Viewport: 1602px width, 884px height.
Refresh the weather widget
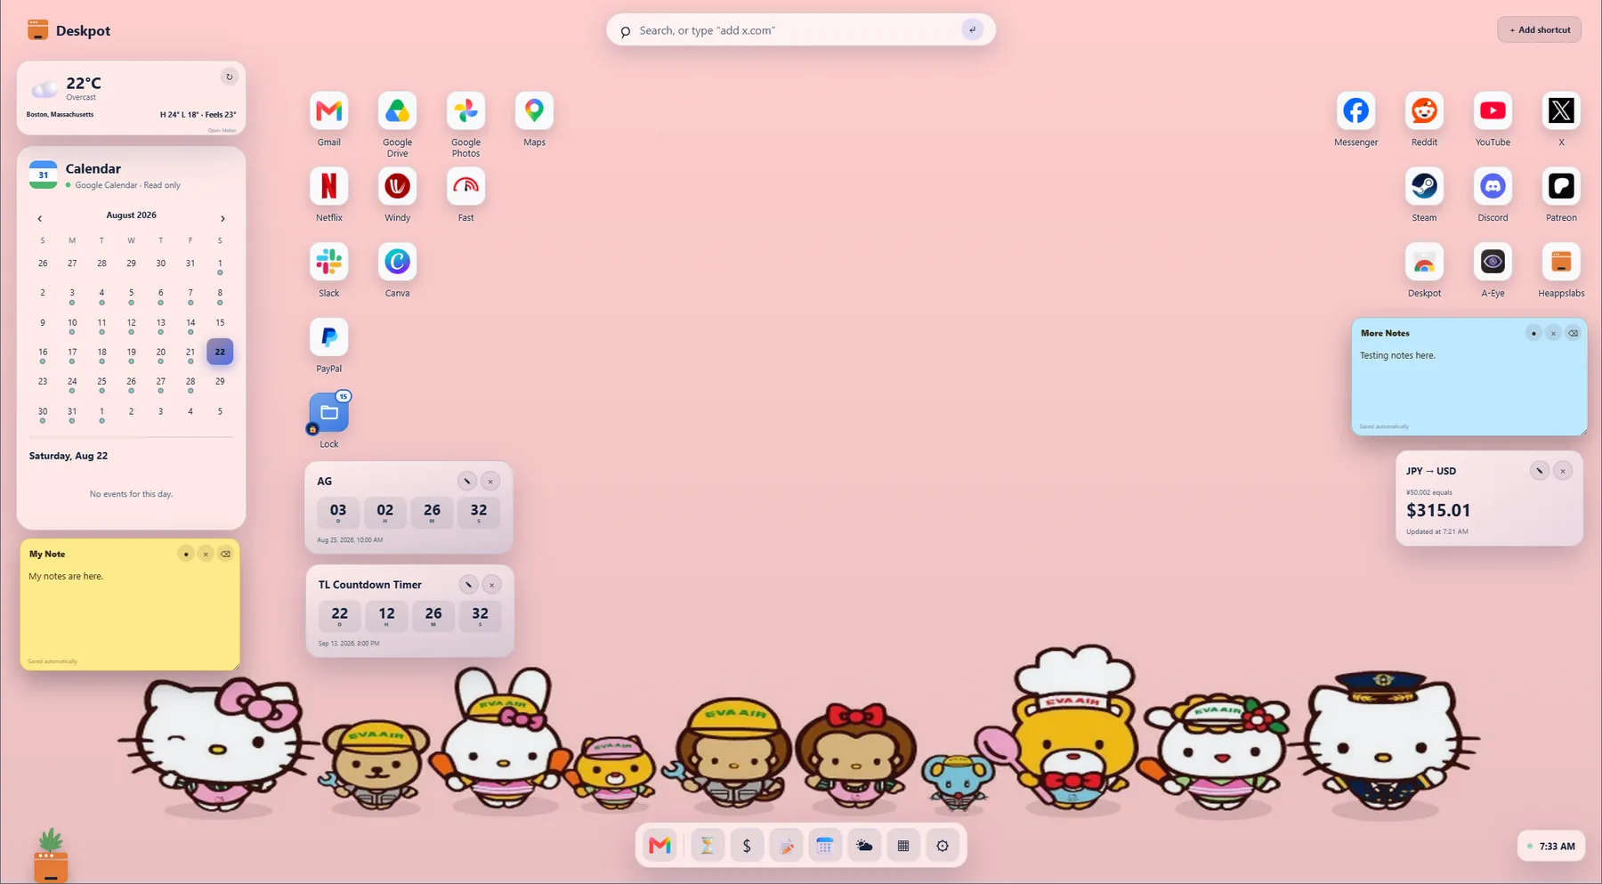tap(229, 77)
